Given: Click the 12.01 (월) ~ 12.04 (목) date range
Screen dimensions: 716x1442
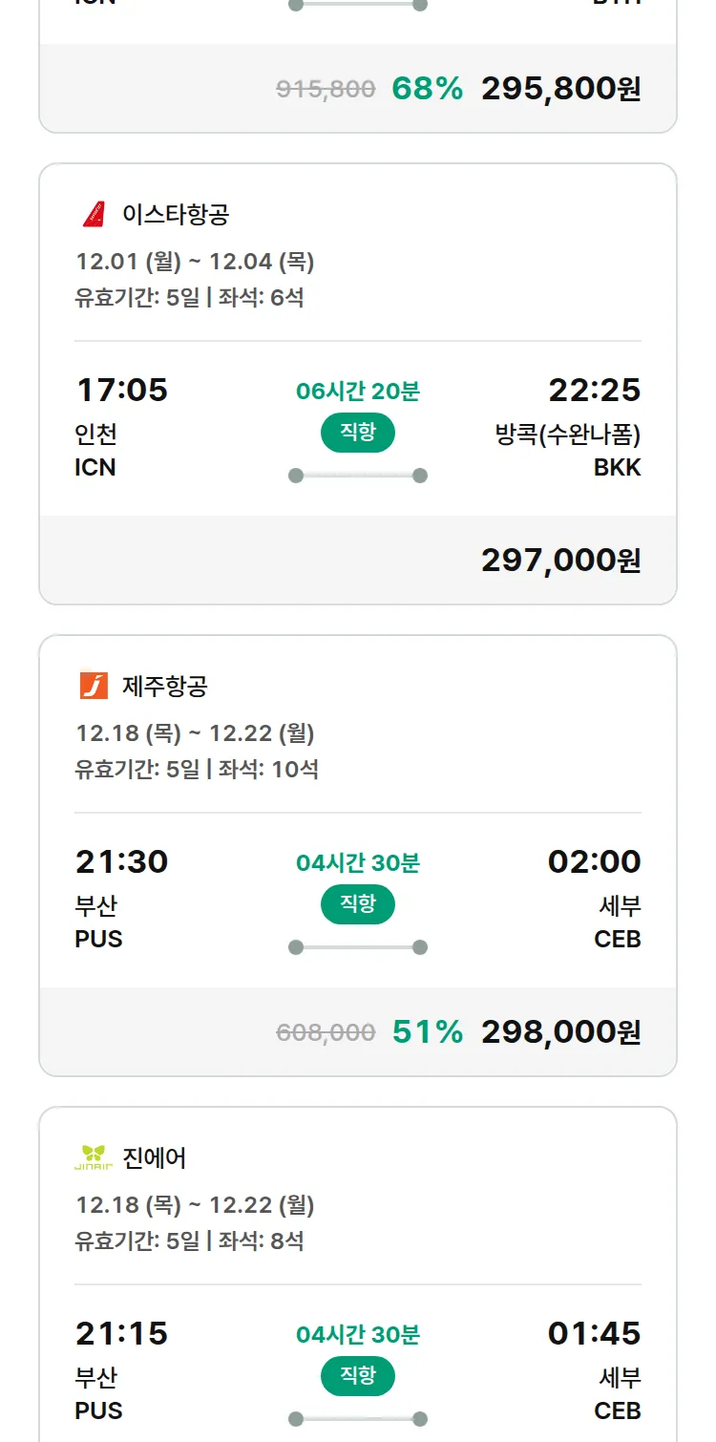Looking at the screenshot, I should (195, 262).
